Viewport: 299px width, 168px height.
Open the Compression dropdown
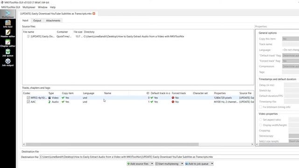pos(291,66)
